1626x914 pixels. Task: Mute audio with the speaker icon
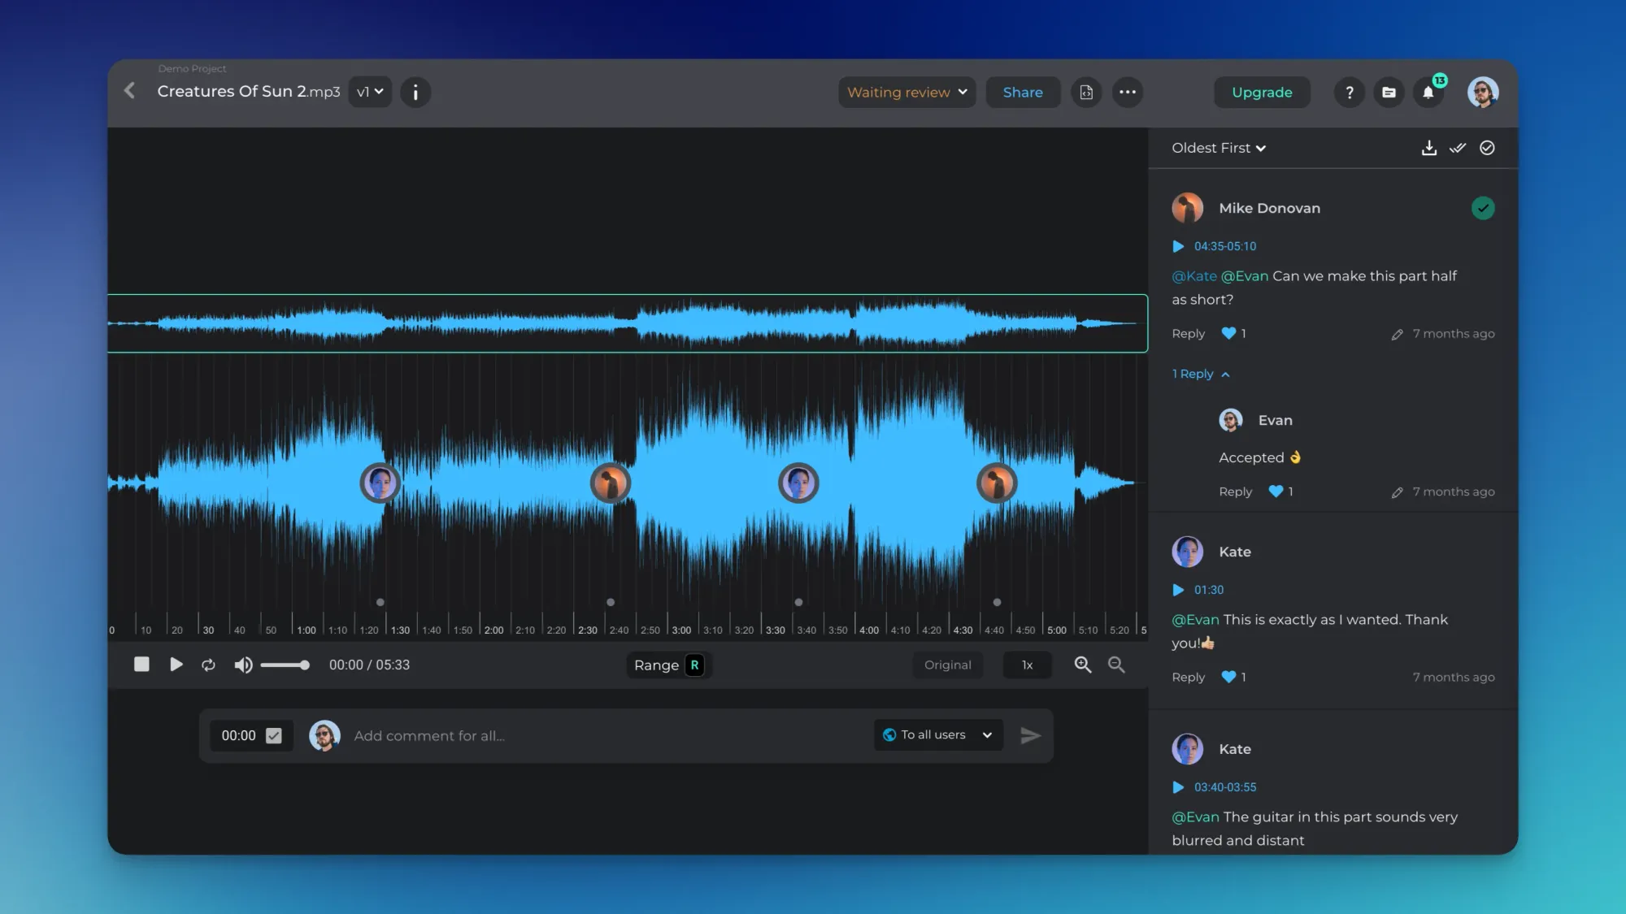[242, 665]
